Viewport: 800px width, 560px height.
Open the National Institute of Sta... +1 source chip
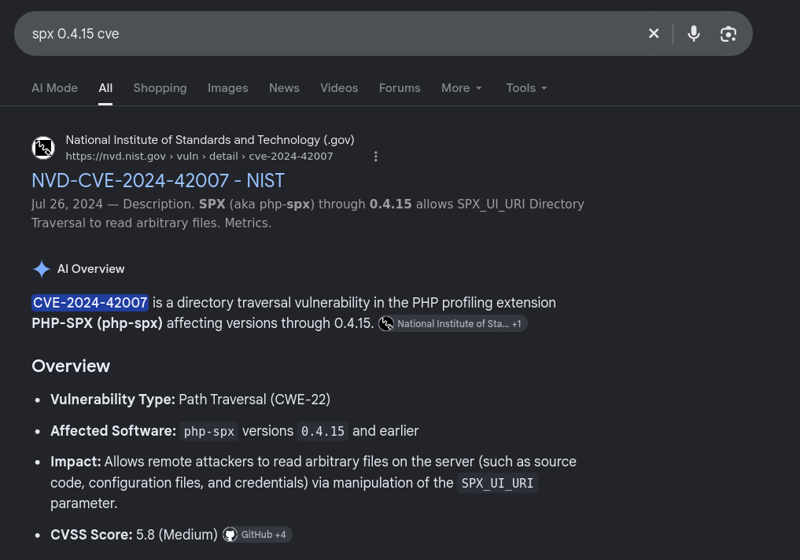coord(452,324)
